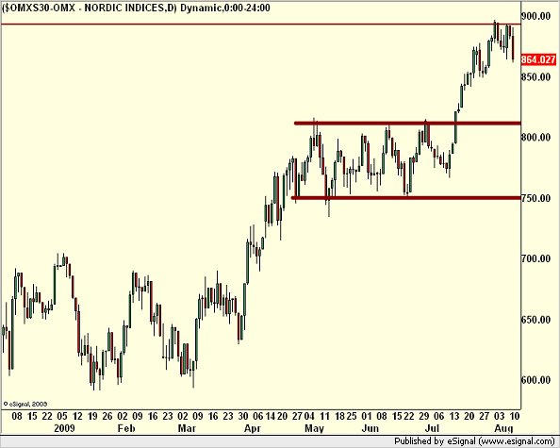The width and height of the screenshot is (560, 448).
Task: Click the Published by eSignal footer text
Action: click(474, 441)
